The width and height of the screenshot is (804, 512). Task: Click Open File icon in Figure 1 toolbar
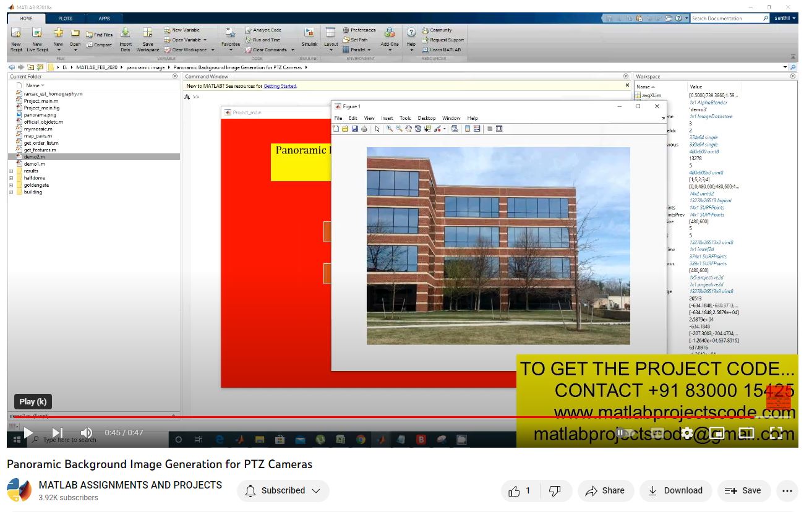(345, 129)
